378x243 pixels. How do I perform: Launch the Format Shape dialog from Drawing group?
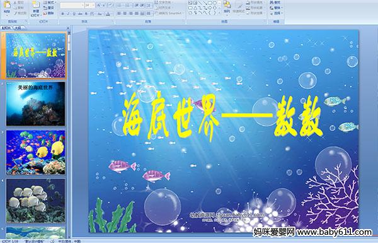point(265,21)
